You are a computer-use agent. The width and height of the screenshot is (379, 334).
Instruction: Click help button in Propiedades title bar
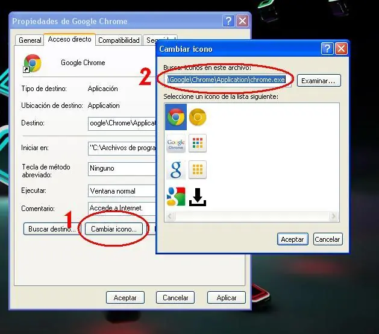[228, 21]
